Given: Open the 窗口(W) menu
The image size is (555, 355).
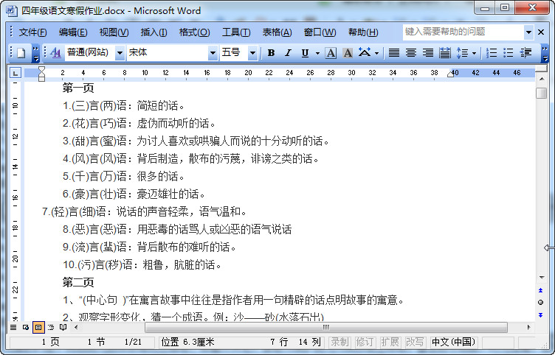Looking at the screenshot, I should pyautogui.click(x=320, y=32).
